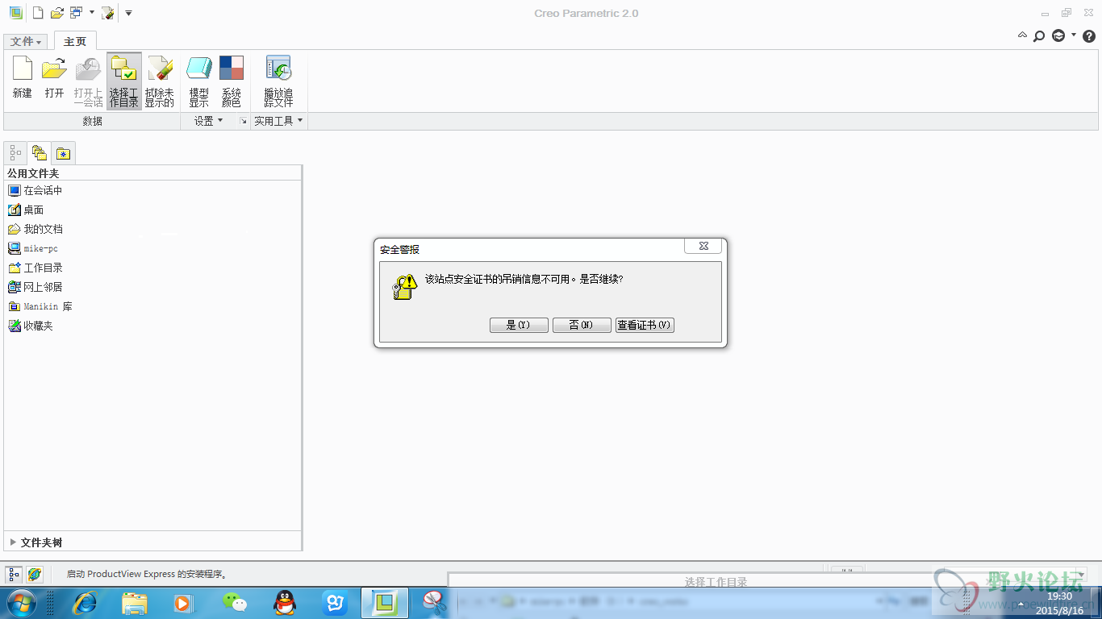Image resolution: width=1102 pixels, height=619 pixels.
Task: Click the status message about ProductView Express
Action: click(147, 575)
